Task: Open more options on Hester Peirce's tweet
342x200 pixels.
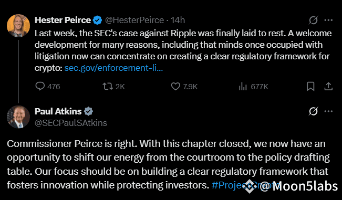Action: (328, 20)
